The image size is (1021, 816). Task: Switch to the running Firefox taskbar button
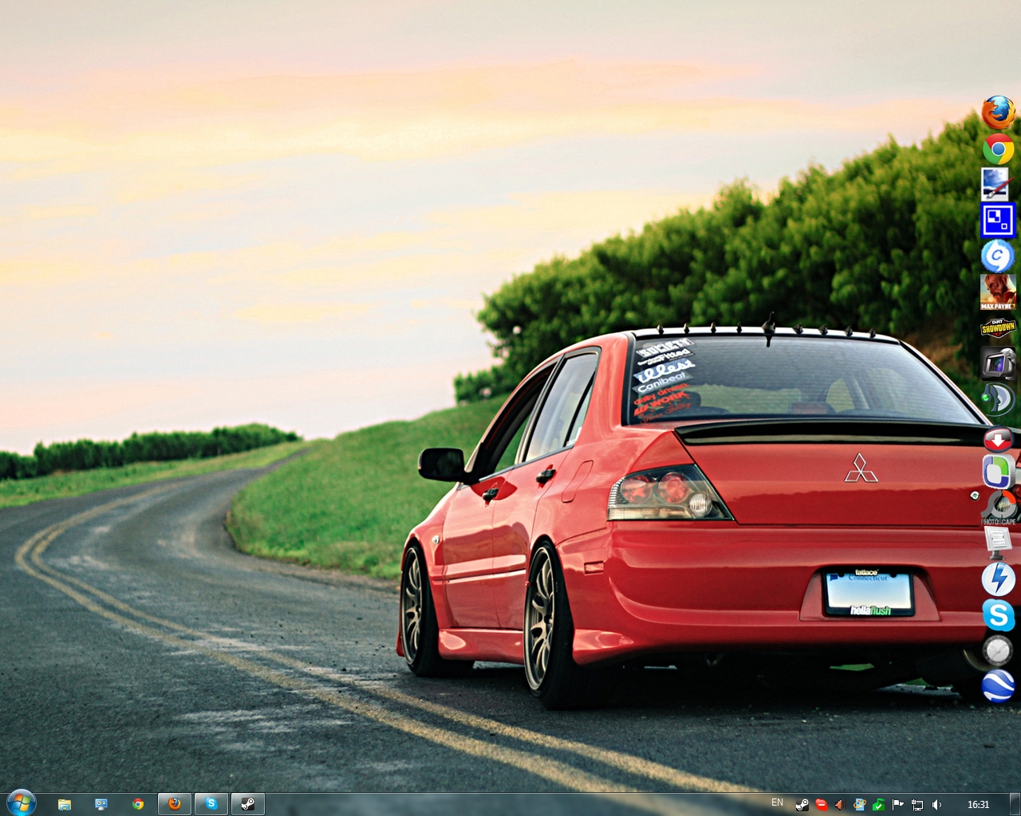point(175,804)
